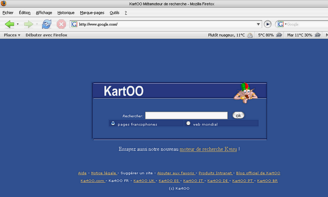Image resolution: width=328 pixels, height=197 pixels.
Task: Click the Go arrow button beside the URL
Action: pos(267,24)
